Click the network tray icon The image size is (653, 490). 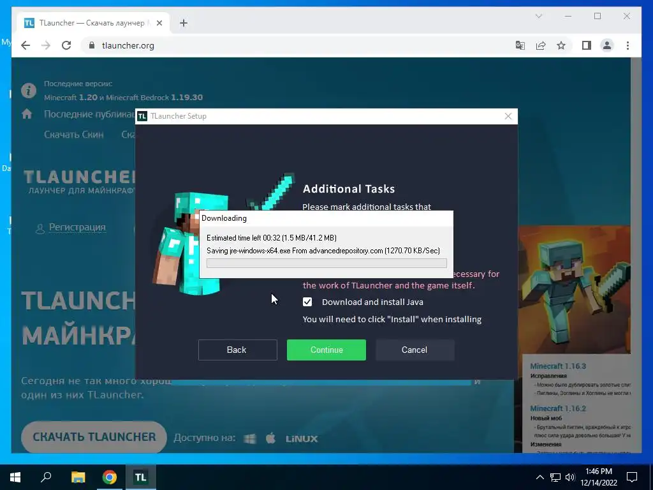555,477
